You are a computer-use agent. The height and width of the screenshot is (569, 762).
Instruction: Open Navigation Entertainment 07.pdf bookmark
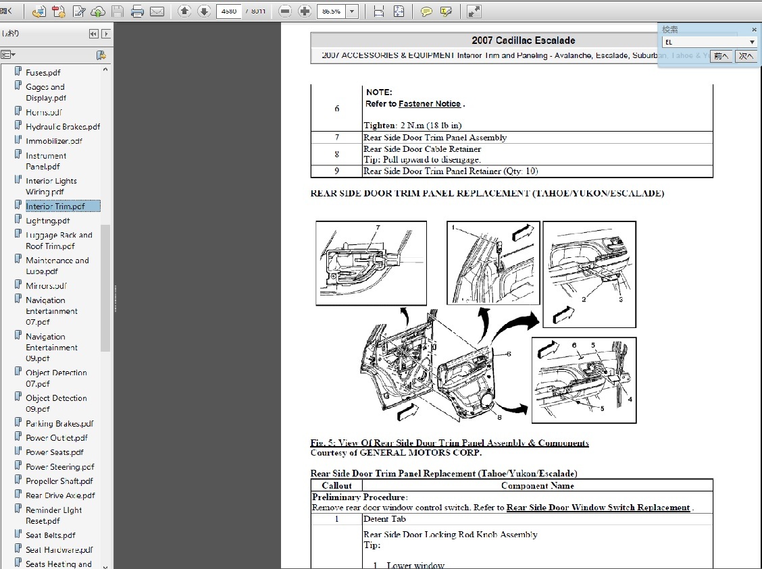51,310
